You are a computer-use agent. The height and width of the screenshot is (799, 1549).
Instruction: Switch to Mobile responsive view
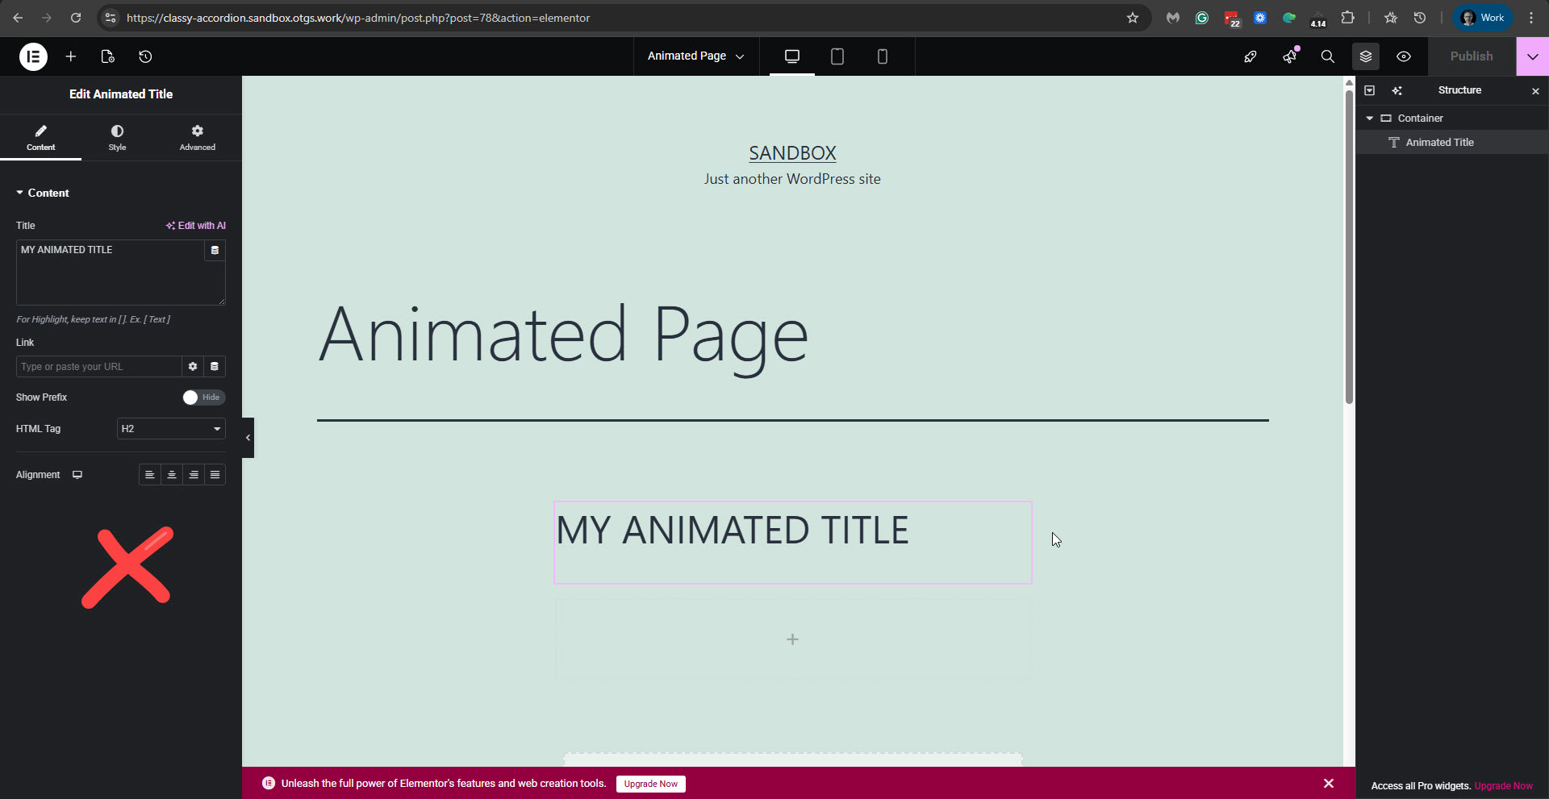(882, 56)
